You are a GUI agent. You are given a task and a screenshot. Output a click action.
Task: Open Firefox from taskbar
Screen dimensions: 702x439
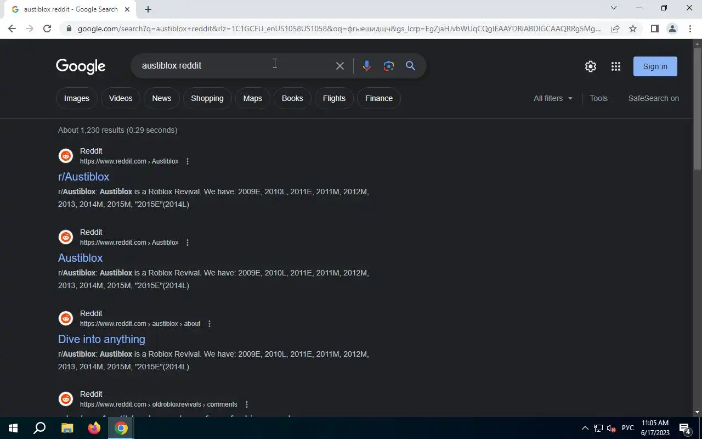pyautogui.click(x=94, y=428)
